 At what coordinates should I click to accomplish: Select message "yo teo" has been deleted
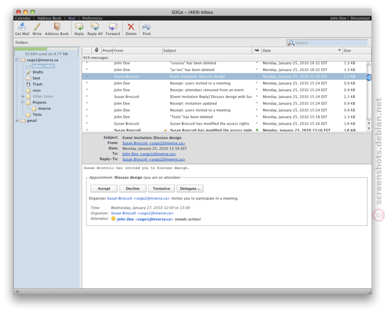coord(224,70)
